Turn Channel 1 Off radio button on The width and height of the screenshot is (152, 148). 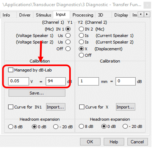pyautogui.click(x=68, y=49)
